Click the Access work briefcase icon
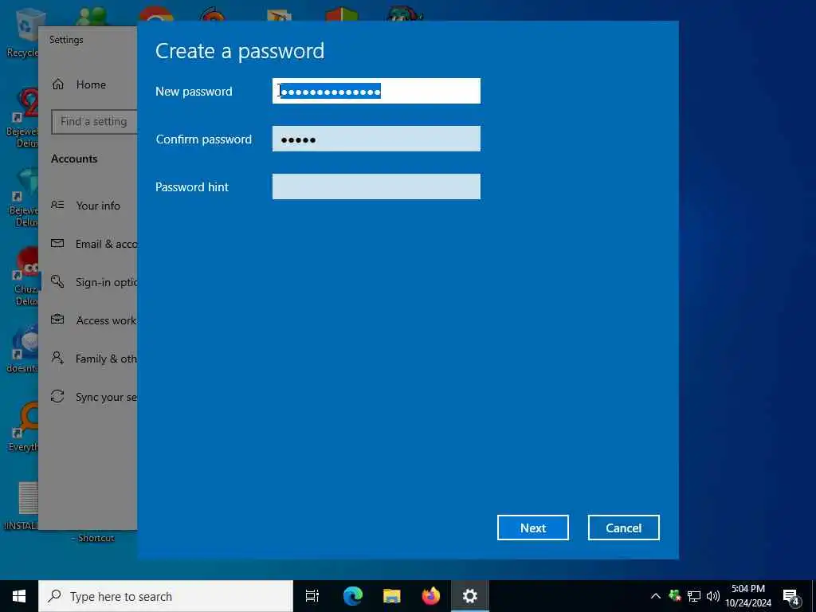The width and height of the screenshot is (816, 612). coord(57,319)
